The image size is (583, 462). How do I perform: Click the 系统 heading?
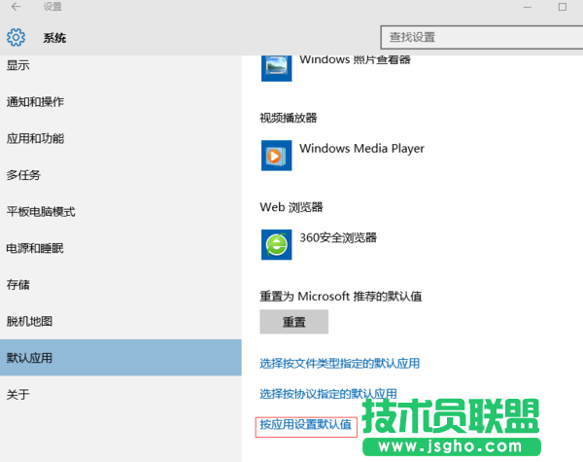(54, 38)
